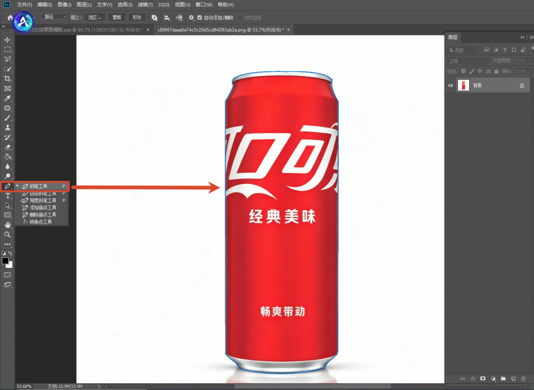Viewport: 534px width, 390px height.
Task: Select the History Brush tool
Action: tap(7, 137)
